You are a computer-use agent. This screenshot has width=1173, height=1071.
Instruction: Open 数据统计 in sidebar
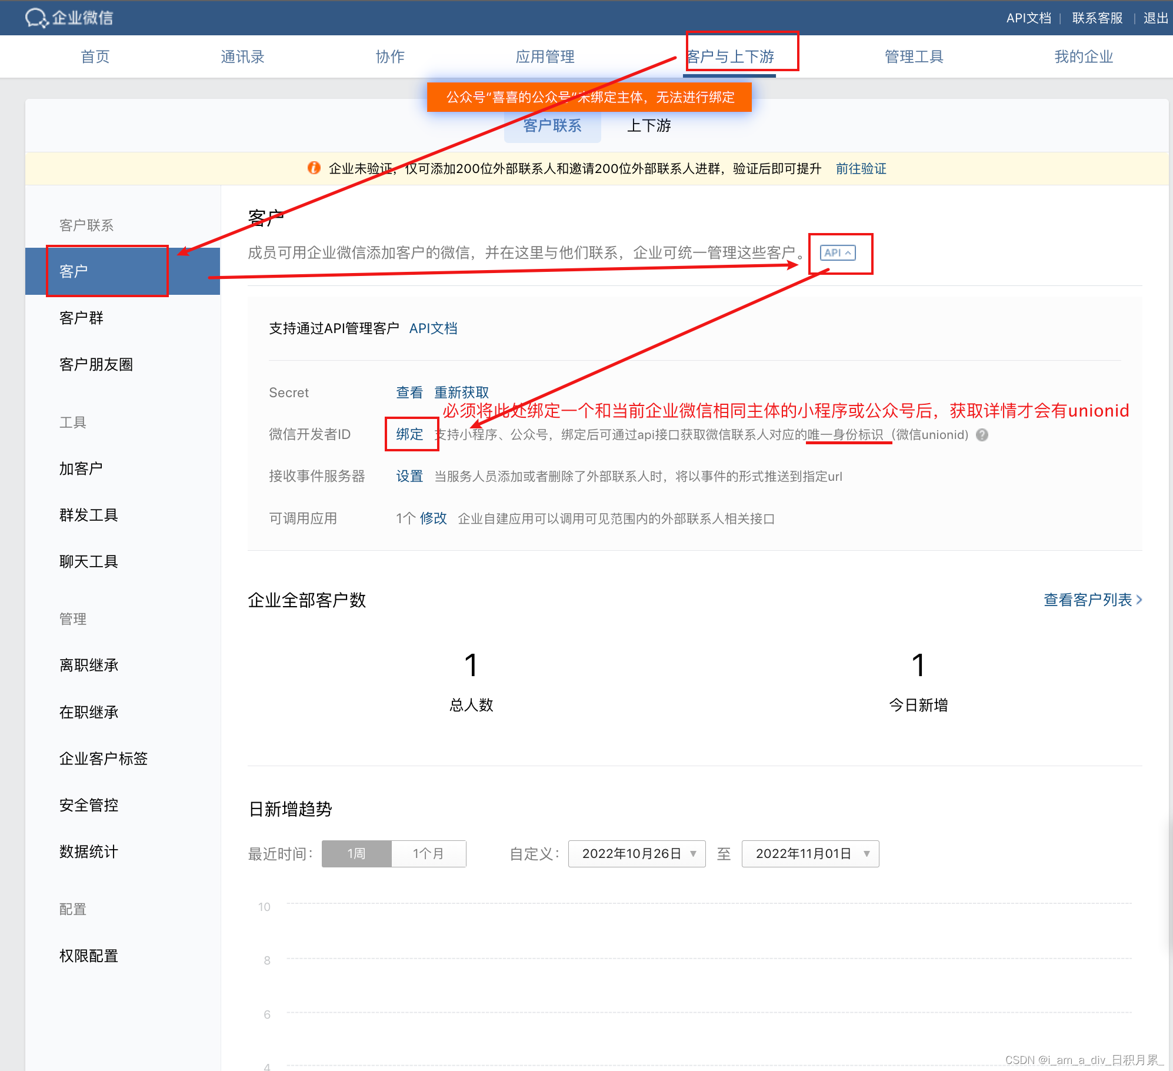coord(89,852)
